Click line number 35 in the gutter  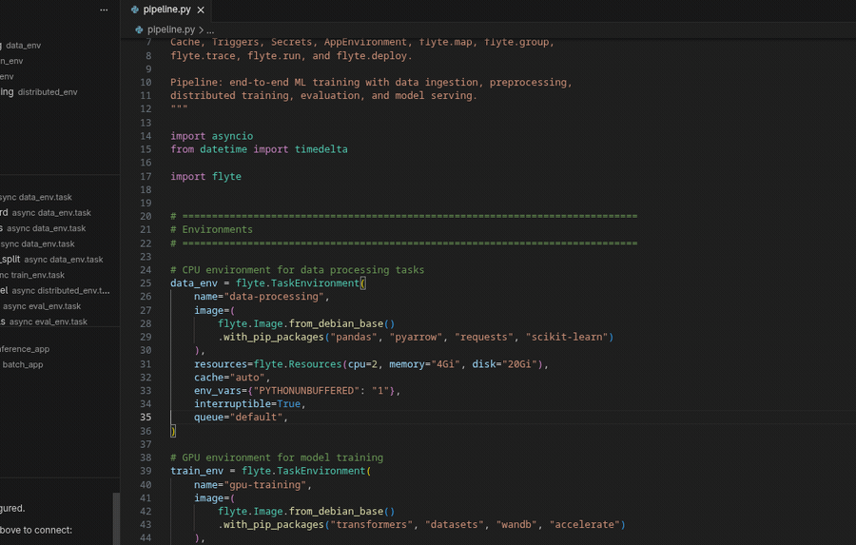[x=146, y=417]
